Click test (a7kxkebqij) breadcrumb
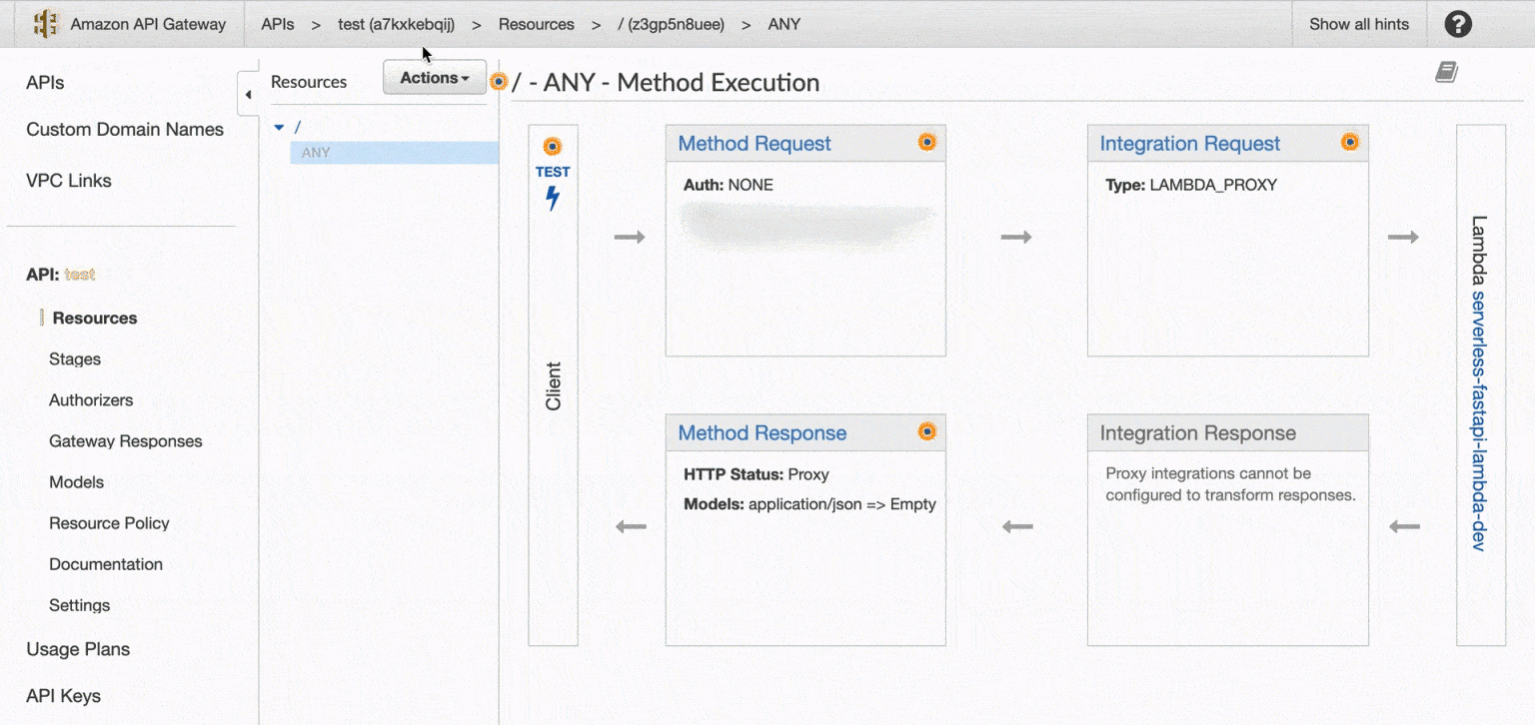Image resolution: width=1535 pixels, height=725 pixels. 397,24
